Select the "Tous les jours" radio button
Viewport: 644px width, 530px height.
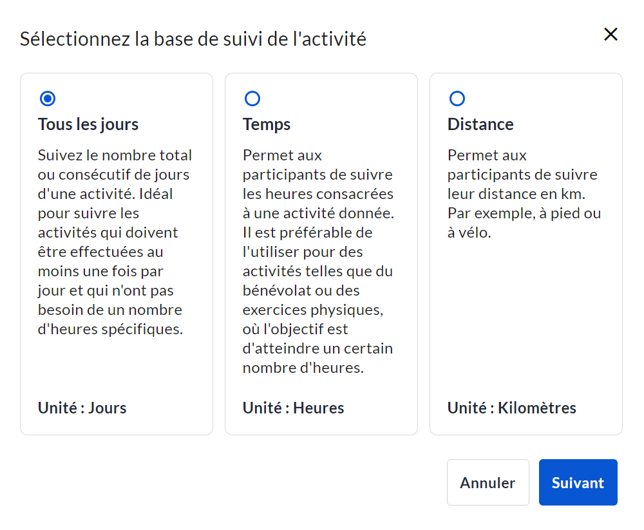coord(48,99)
